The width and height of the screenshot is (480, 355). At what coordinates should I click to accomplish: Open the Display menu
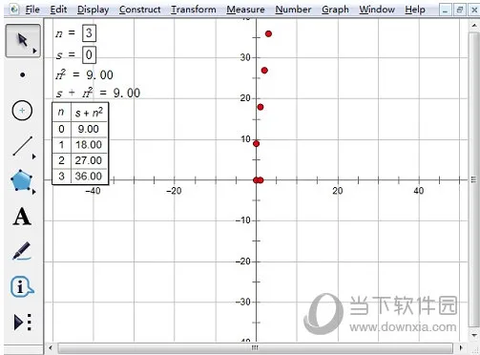(x=94, y=10)
